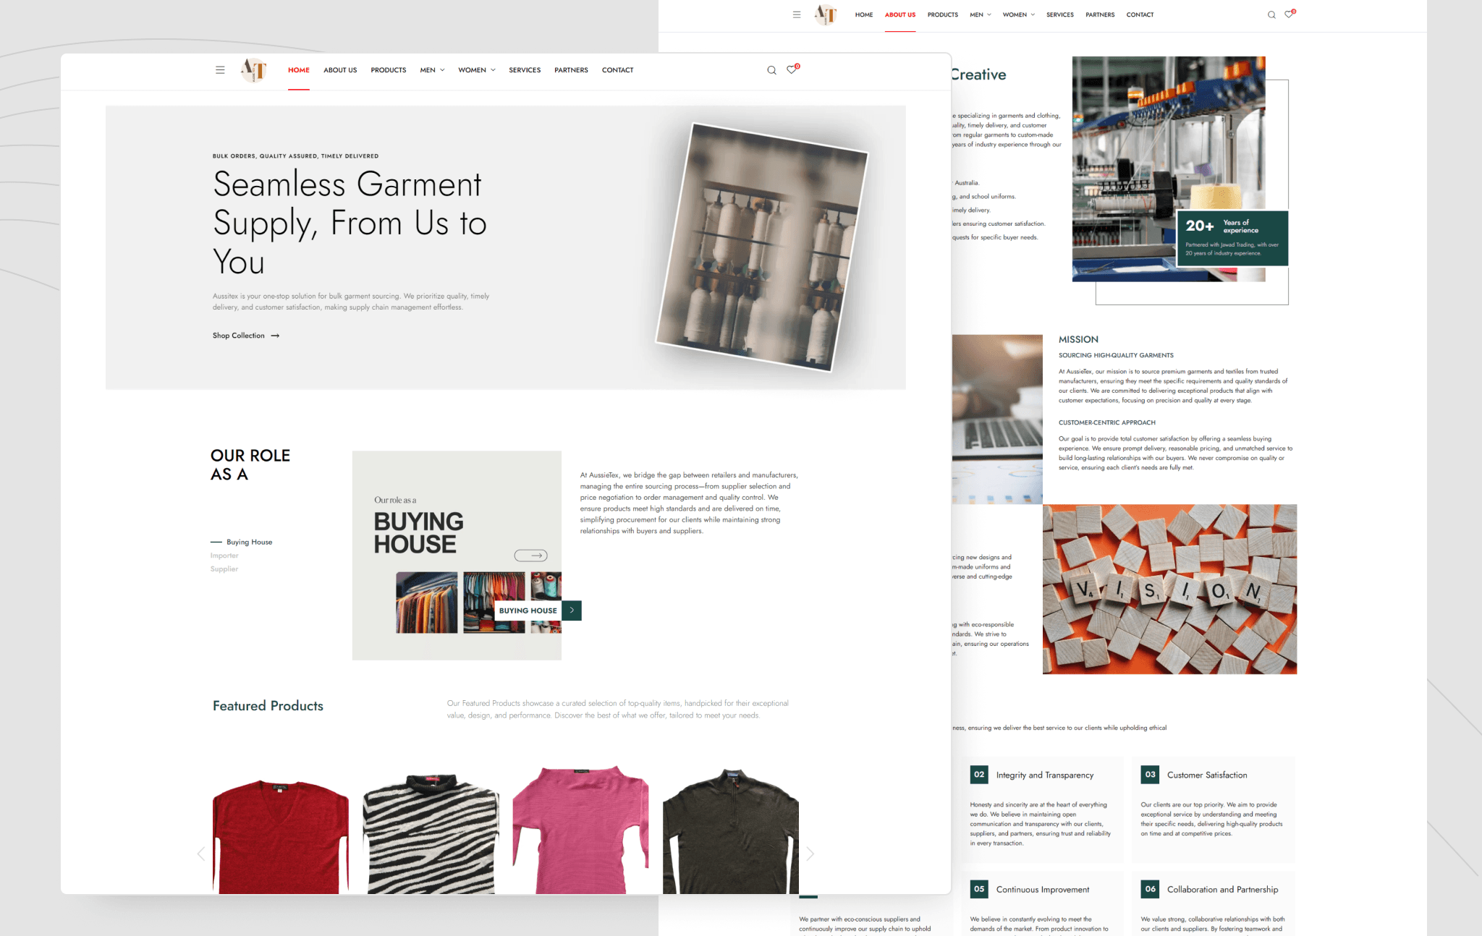Open the zebra-striped sweater product
This screenshot has width=1482, height=936.
[431, 835]
